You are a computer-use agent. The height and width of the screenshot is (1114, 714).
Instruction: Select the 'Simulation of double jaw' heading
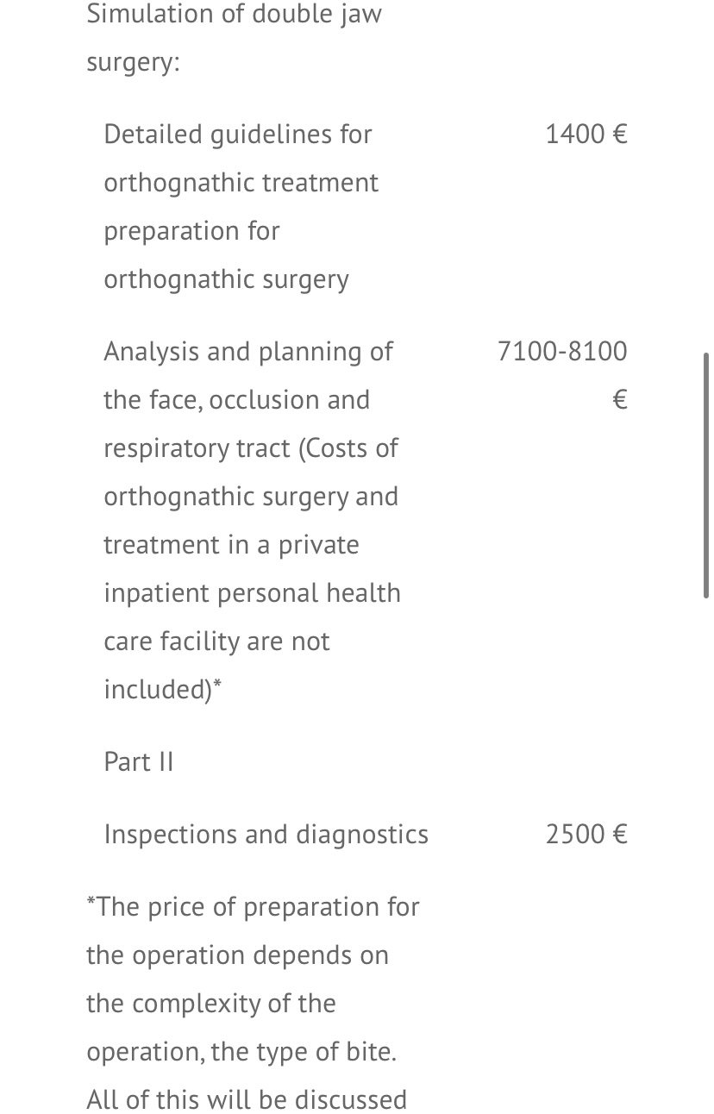(234, 16)
